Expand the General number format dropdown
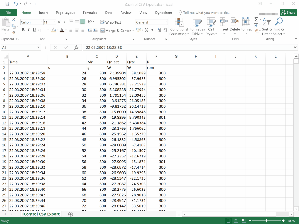The width and height of the screenshot is (299, 224). (x=166, y=22)
